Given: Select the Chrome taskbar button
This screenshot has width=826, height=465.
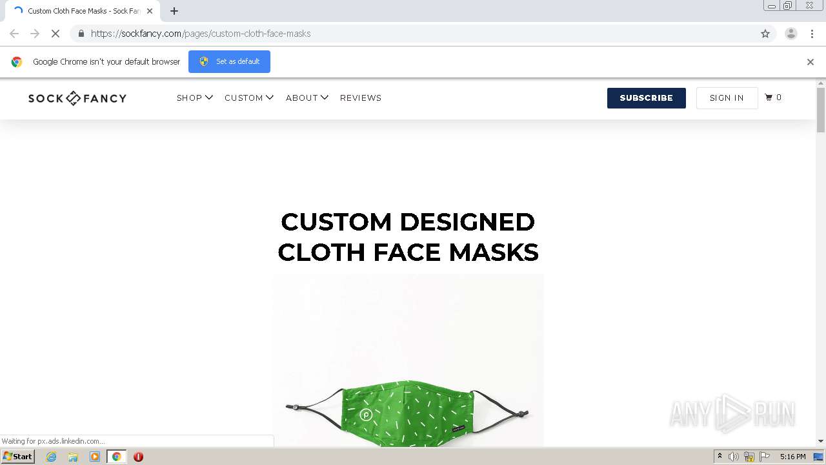Looking at the screenshot, I should click(x=117, y=457).
